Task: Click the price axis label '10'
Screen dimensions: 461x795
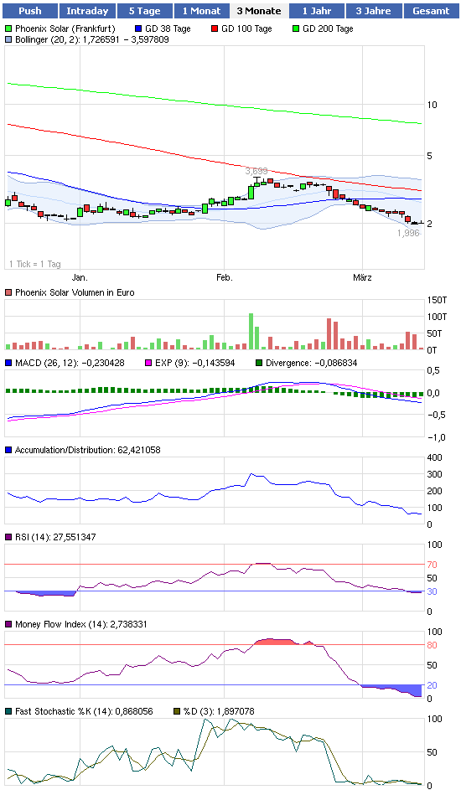Action: coord(433,105)
